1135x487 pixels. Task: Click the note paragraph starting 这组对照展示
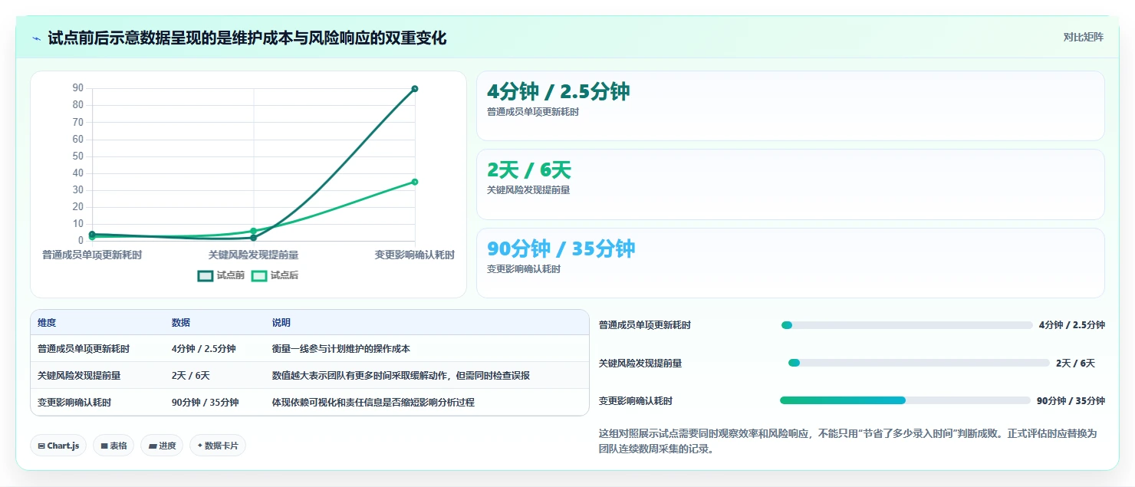tap(848, 441)
